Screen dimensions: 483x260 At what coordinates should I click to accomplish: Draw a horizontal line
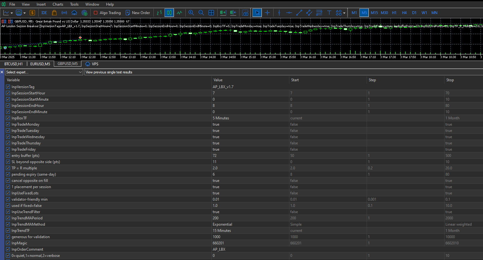coord(289,13)
